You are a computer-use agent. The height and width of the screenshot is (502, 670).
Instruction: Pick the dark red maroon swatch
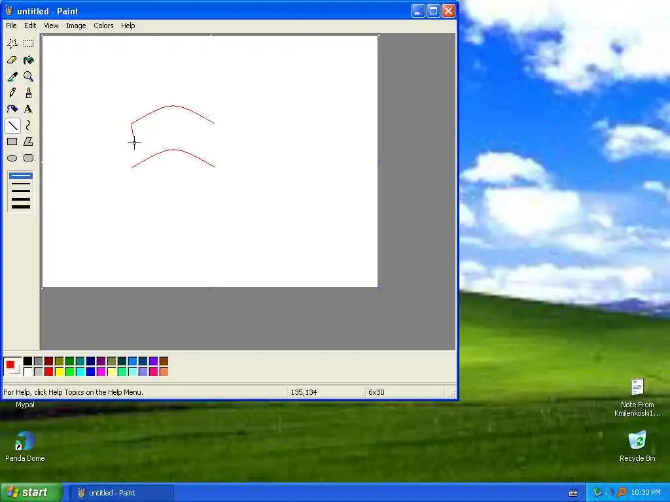48,361
